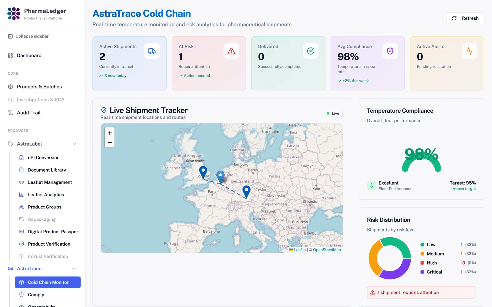The image size is (492, 307).
Task: Click the Collapse sidebar icon
Action: (x=10, y=36)
